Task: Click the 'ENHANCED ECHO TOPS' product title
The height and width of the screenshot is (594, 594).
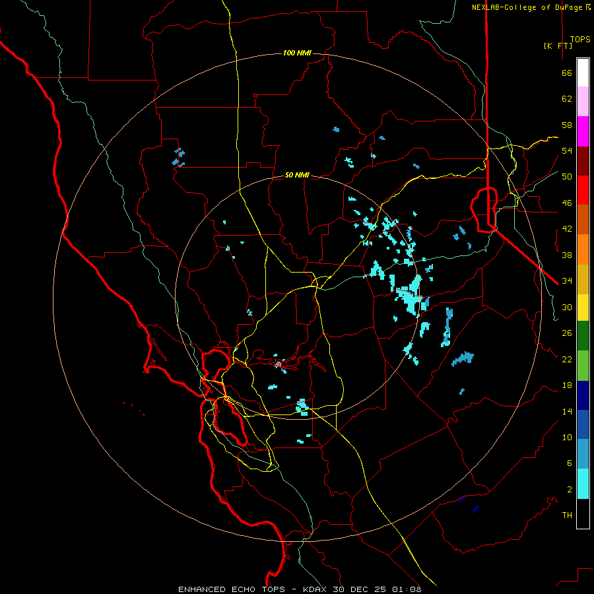Action: click(232, 589)
